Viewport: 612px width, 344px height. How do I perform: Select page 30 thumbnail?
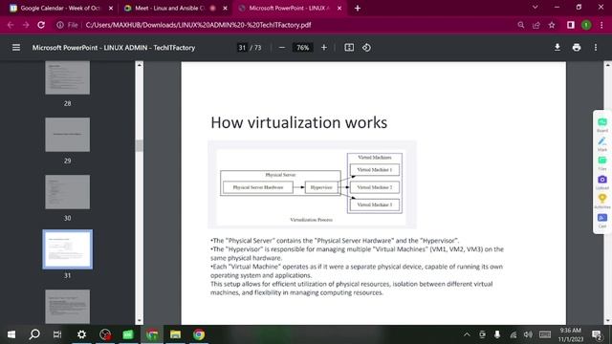[x=68, y=192]
